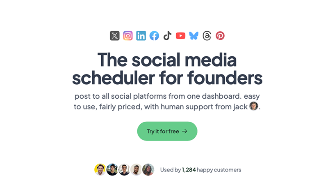328x185 pixels.
Task: Open the Threads icon
Action: (x=207, y=36)
